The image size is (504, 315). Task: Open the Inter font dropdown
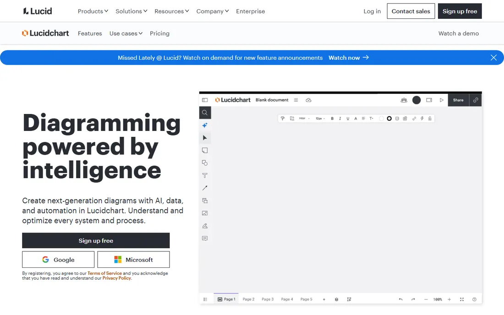coord(304,119)
